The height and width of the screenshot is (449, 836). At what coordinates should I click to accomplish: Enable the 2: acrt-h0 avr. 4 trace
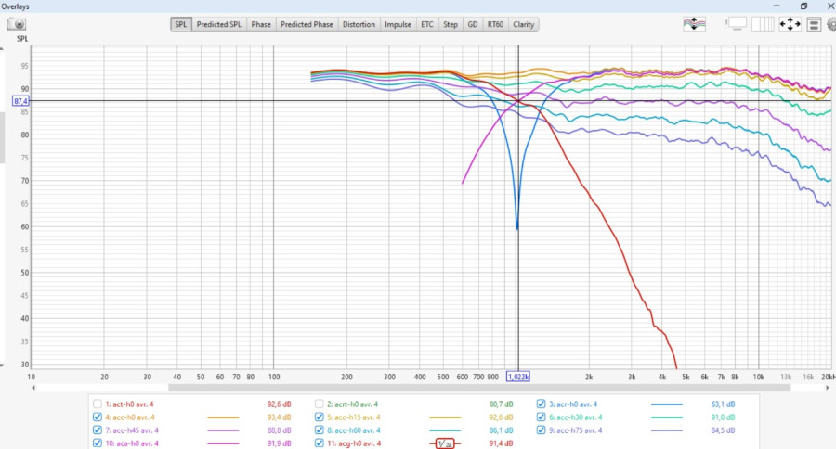[319, 404]
